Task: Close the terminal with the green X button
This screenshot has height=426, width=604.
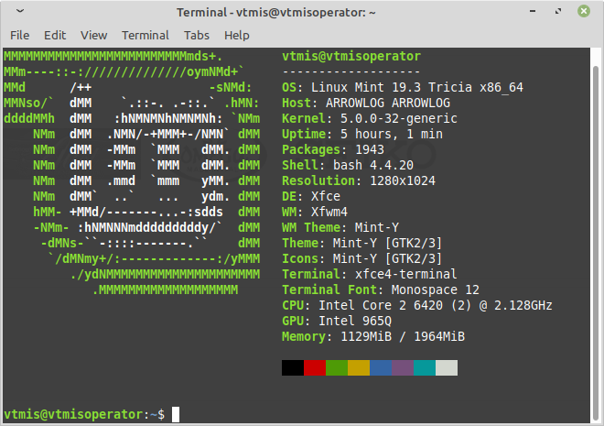Action: (584, 11)
